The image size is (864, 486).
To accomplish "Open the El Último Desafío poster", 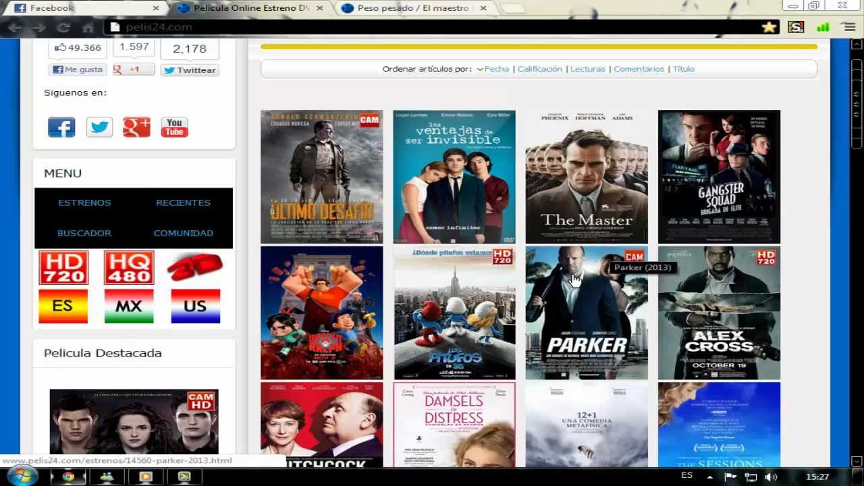I will click(322, 177).
